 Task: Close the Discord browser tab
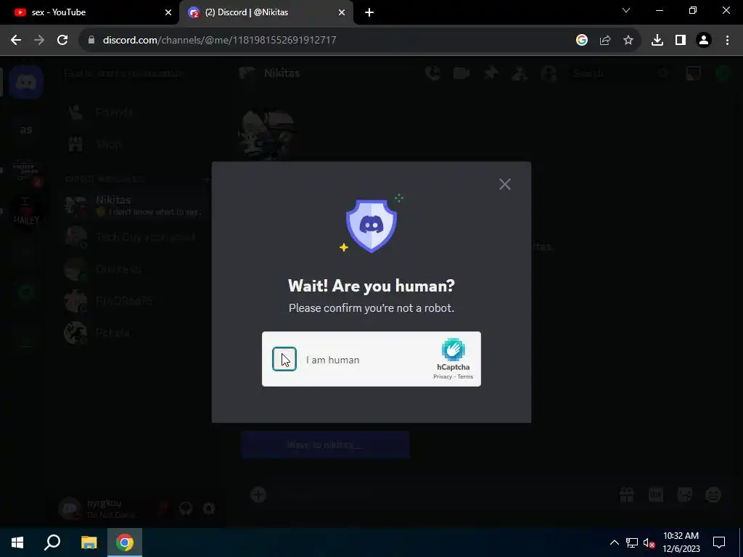(342, 12)
